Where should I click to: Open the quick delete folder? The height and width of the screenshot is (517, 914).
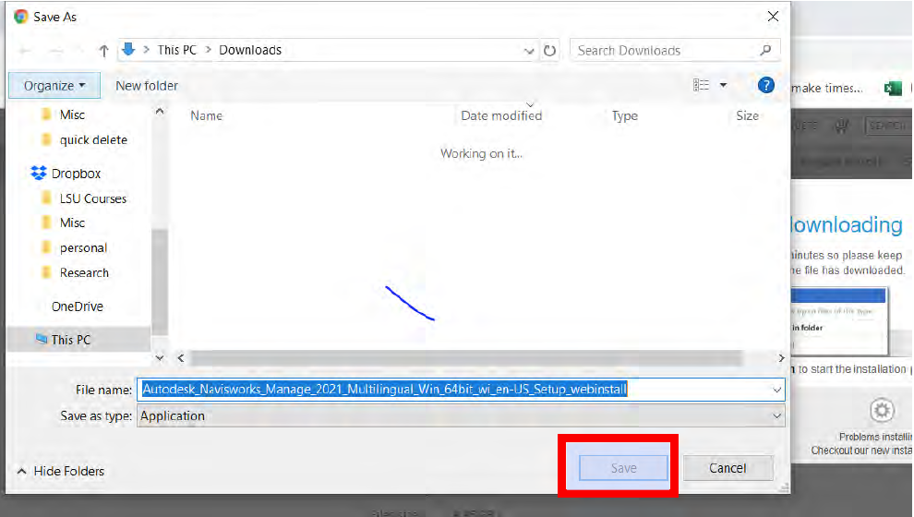pos(93,140)
